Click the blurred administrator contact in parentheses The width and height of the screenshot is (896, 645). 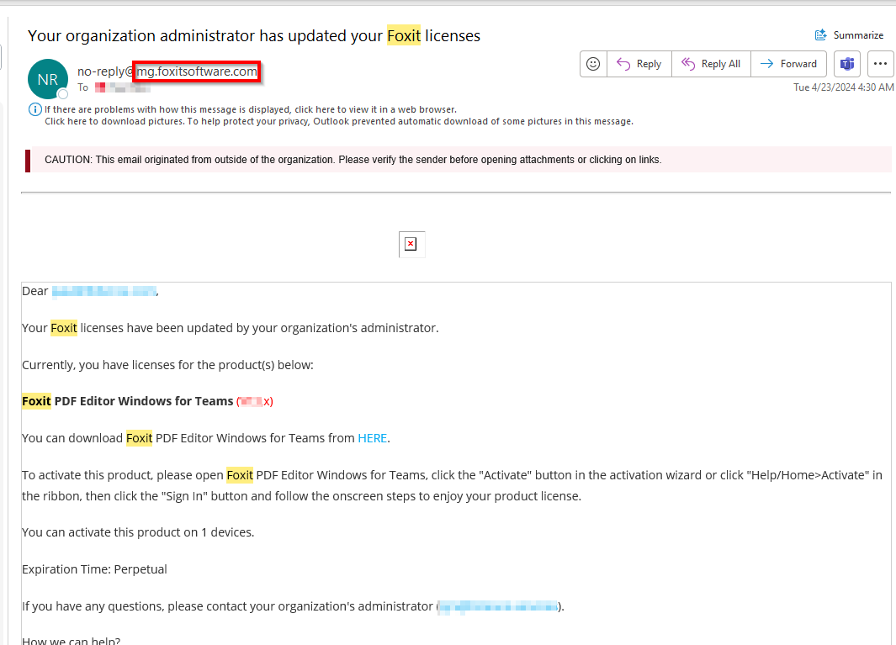pos(499,606)
